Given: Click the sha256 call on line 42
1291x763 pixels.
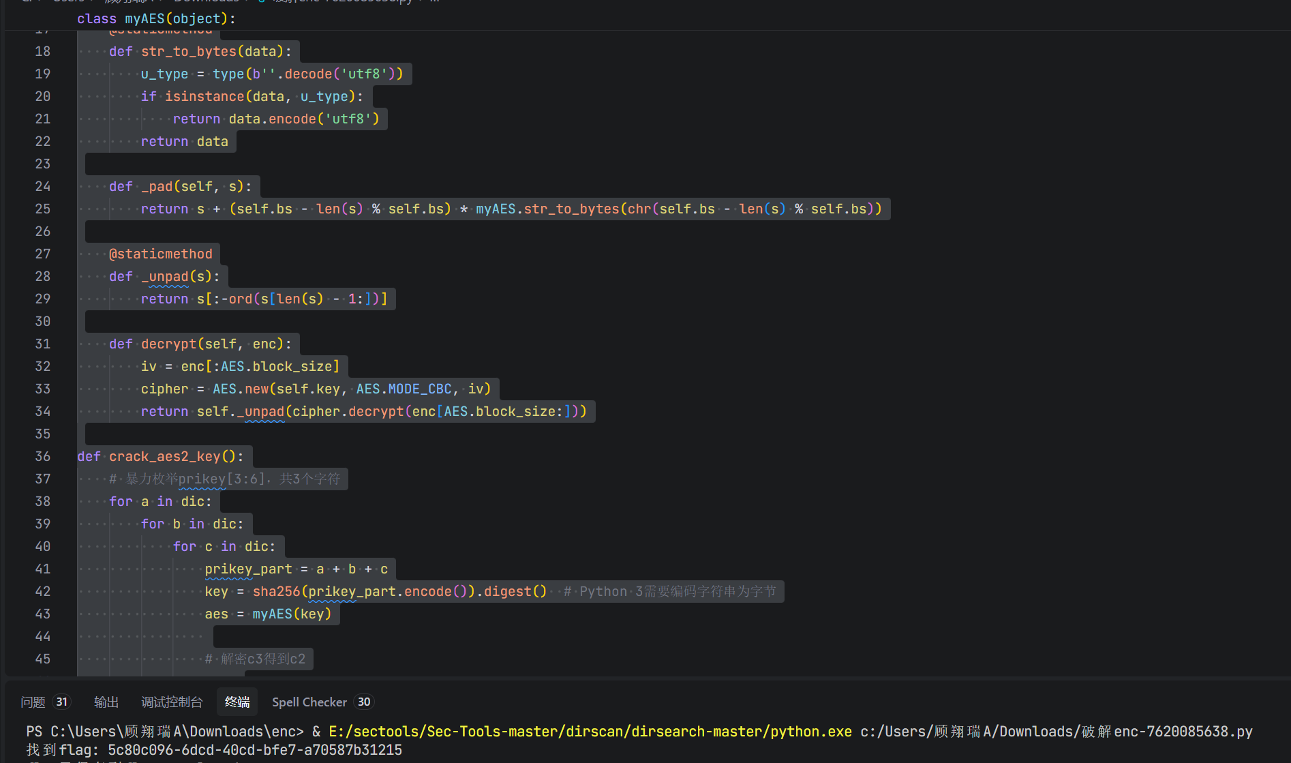Looking at the screenshot, I should [x=276, y=591].
